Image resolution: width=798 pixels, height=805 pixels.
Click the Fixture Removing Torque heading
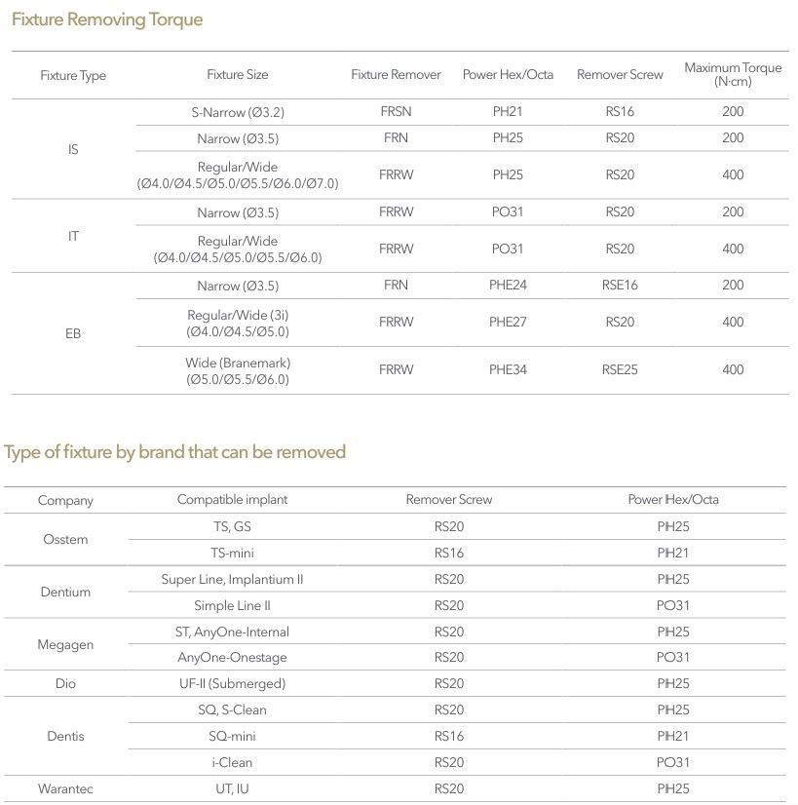click(107, 19)
